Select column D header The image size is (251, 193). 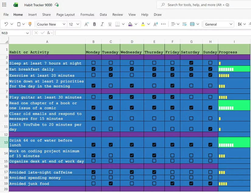coord(132,42)
